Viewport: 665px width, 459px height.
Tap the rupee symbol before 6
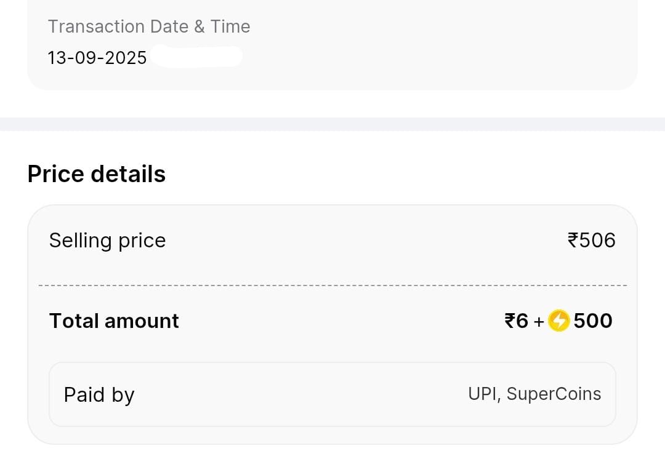point(510,321)
